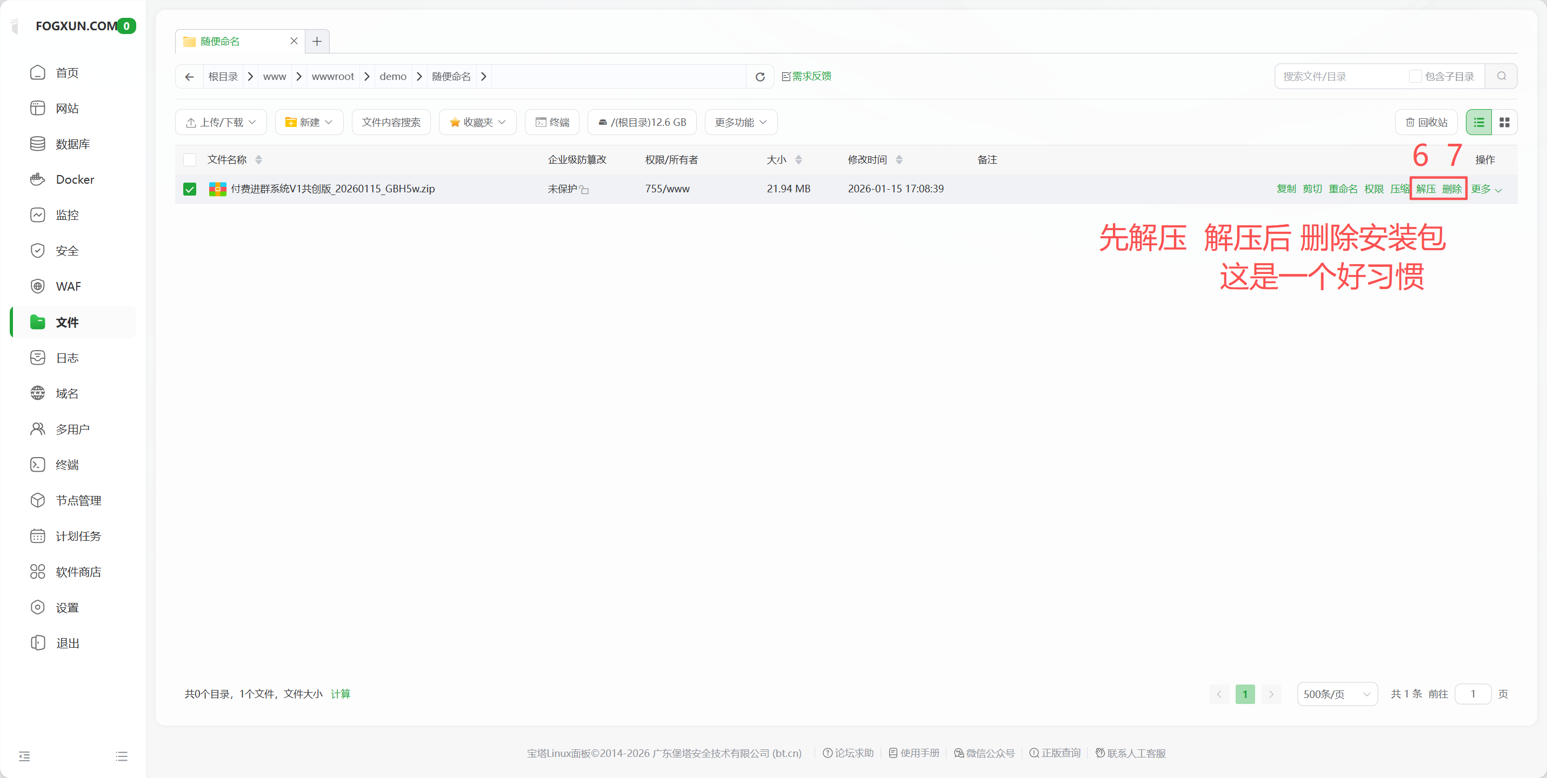
Task: Open the Docker section in sidebar
Action: pos(75,179)
